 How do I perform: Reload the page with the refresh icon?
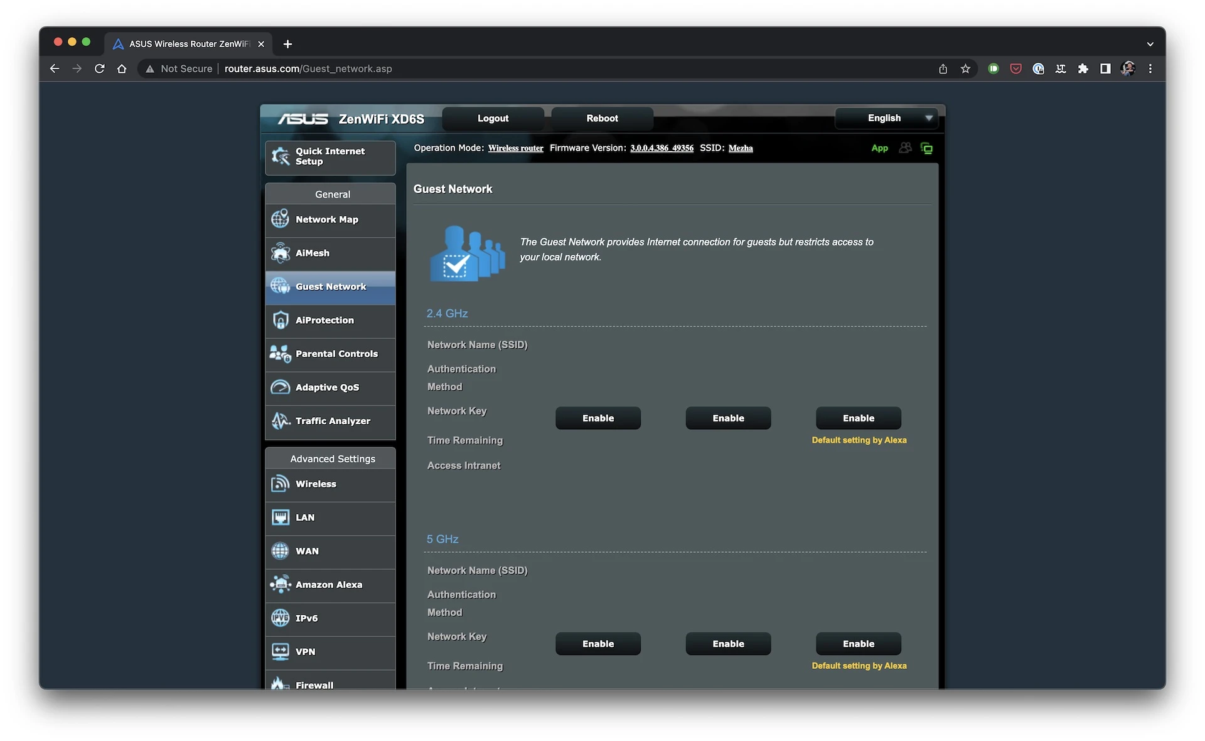(99, 69)
